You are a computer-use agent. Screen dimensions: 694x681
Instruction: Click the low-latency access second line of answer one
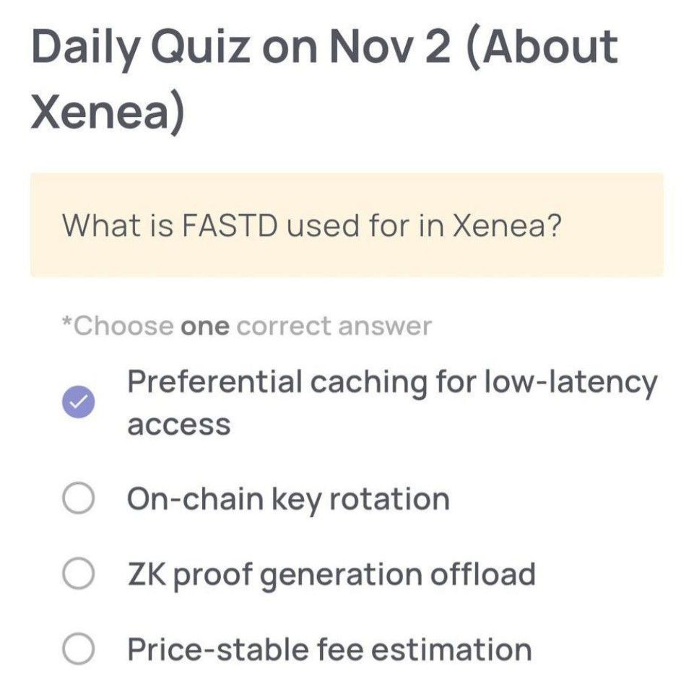[x=179, y=425]
